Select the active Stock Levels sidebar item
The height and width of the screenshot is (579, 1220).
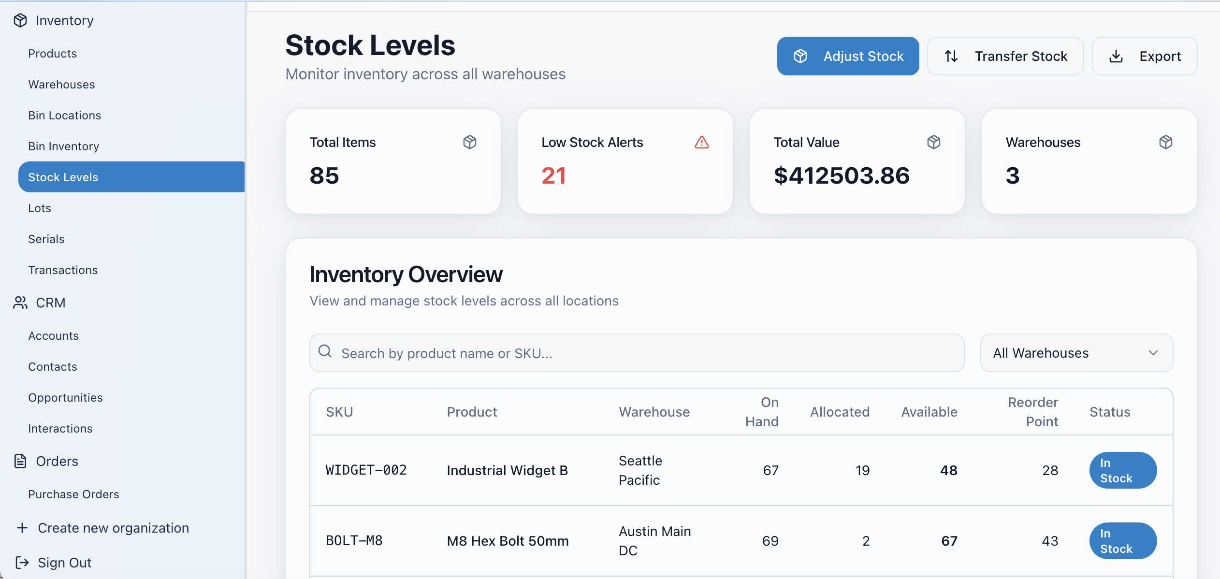click(x=131, y=177)
